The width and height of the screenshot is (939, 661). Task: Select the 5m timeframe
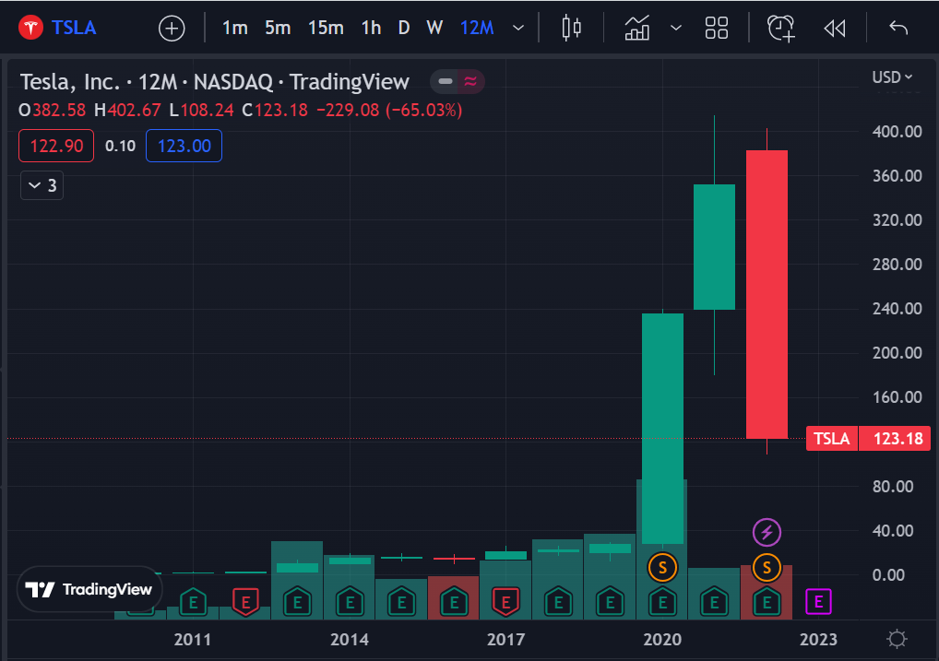(x=278, y=28)
